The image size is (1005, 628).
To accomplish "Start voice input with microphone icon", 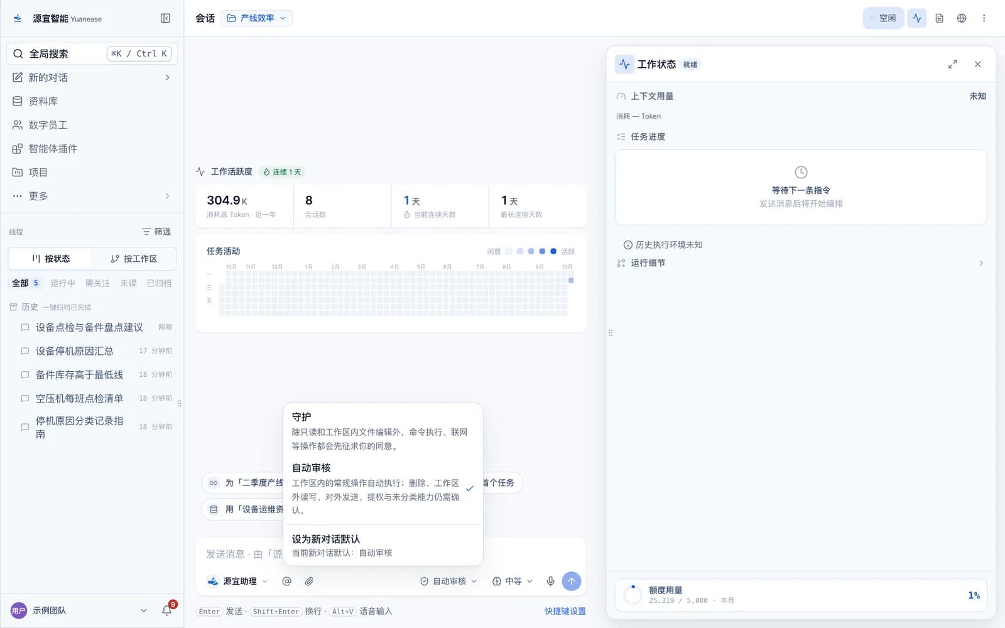I will coord(550,581).
